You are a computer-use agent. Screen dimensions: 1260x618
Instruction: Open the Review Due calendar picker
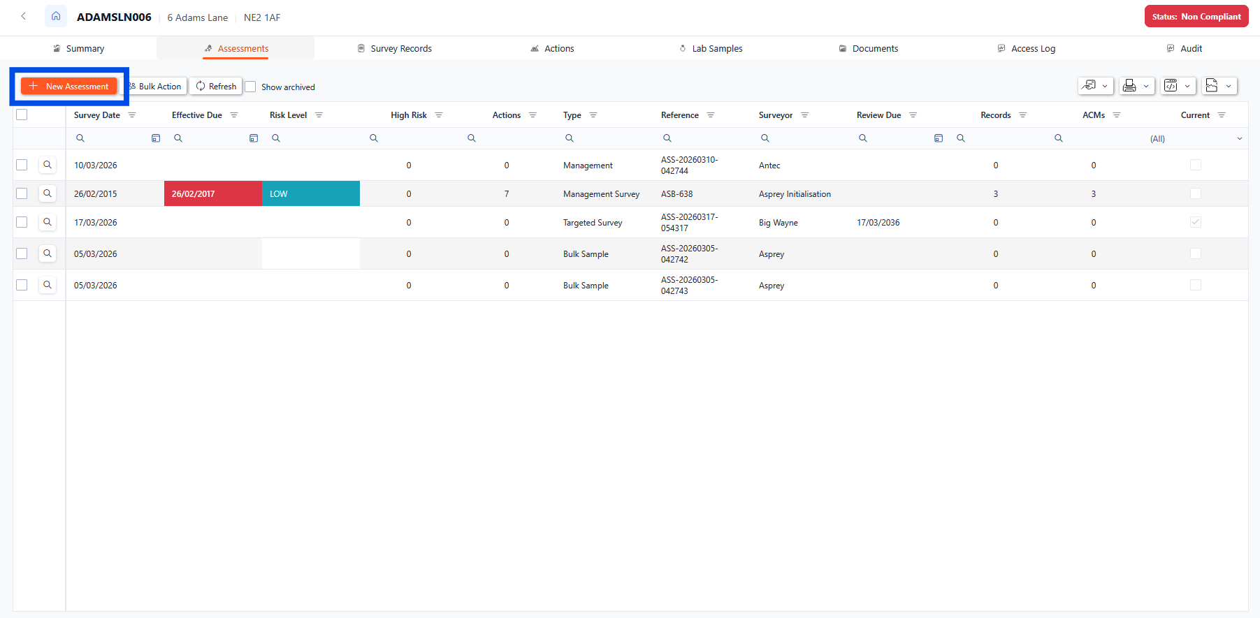[x=939, y=138]
